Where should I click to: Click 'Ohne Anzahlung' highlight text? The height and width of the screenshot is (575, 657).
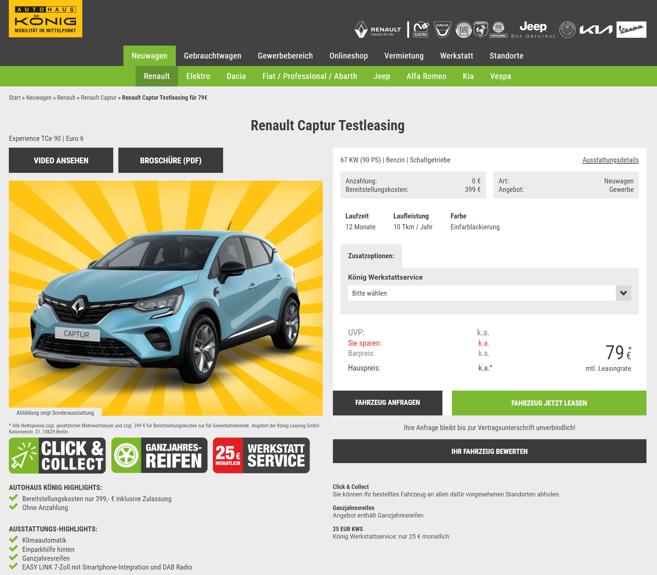tap(45, 508)
